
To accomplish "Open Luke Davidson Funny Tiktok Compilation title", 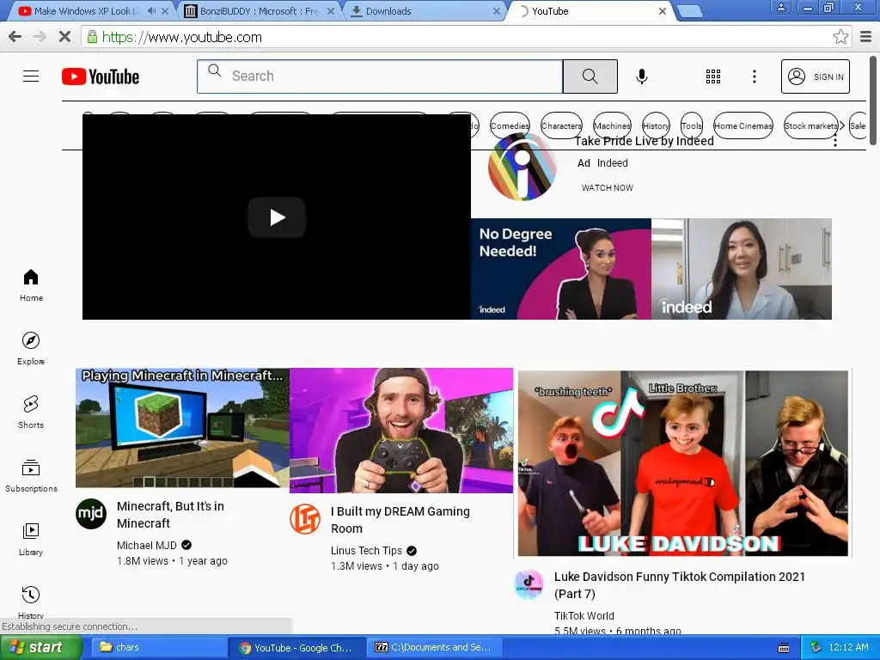I will (x=680, y=584).
